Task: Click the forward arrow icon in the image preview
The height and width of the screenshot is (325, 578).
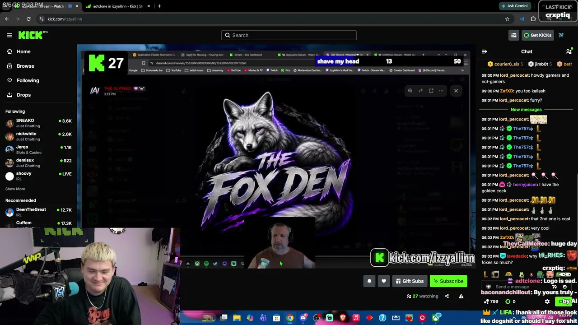Action: click(420, 91)
